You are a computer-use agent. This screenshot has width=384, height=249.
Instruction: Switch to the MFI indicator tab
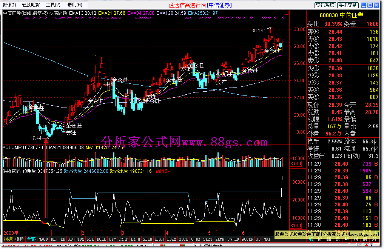[x=267, y=239]
